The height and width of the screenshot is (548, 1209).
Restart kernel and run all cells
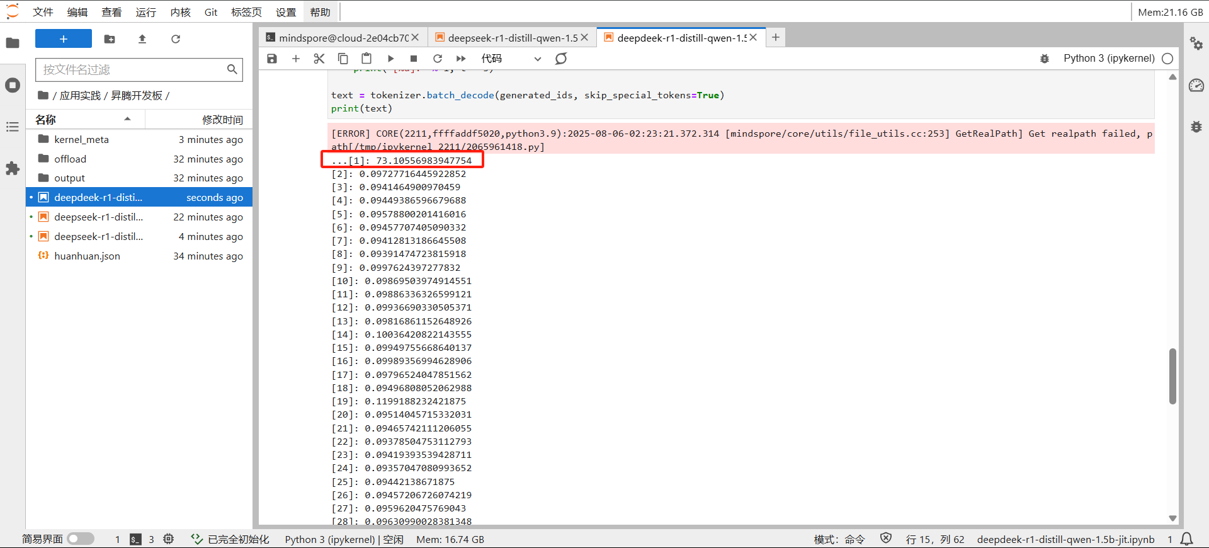461,59
